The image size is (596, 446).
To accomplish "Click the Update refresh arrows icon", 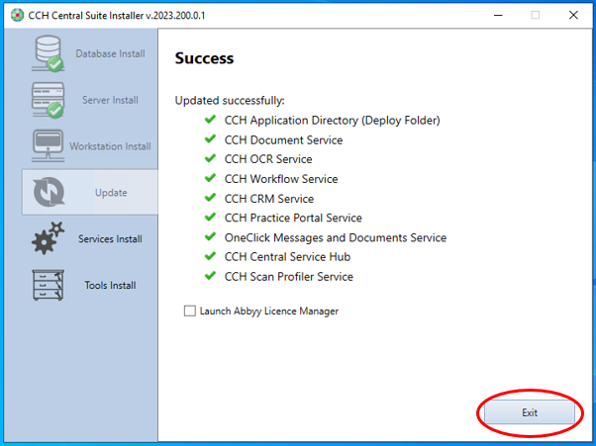I will point(49,192).
